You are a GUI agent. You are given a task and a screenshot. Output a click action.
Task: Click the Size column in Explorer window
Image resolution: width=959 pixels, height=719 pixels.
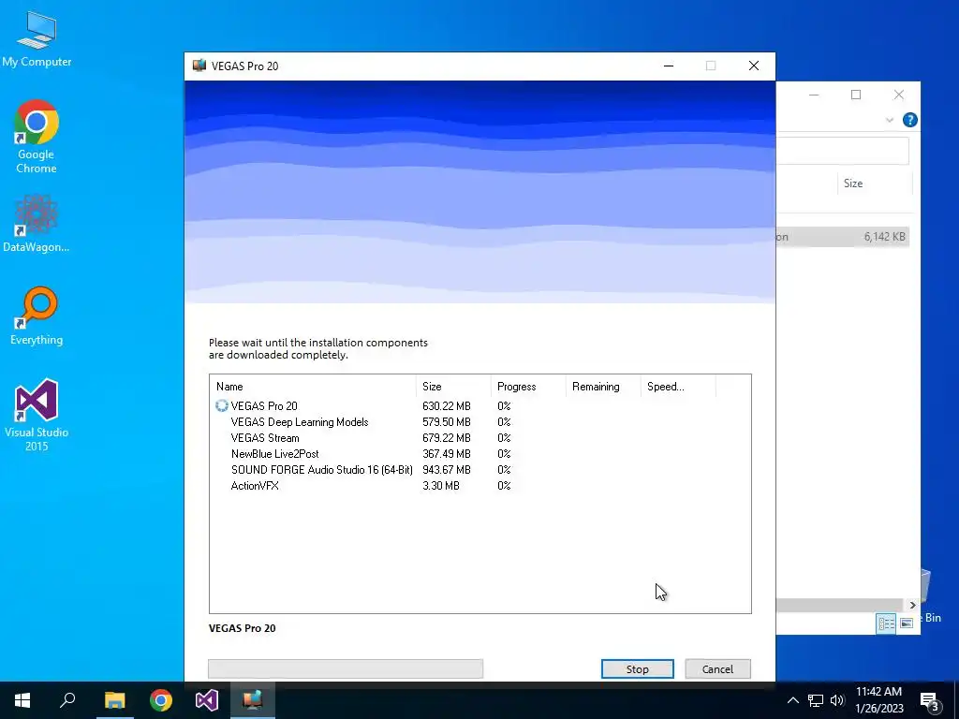[875, 183]
